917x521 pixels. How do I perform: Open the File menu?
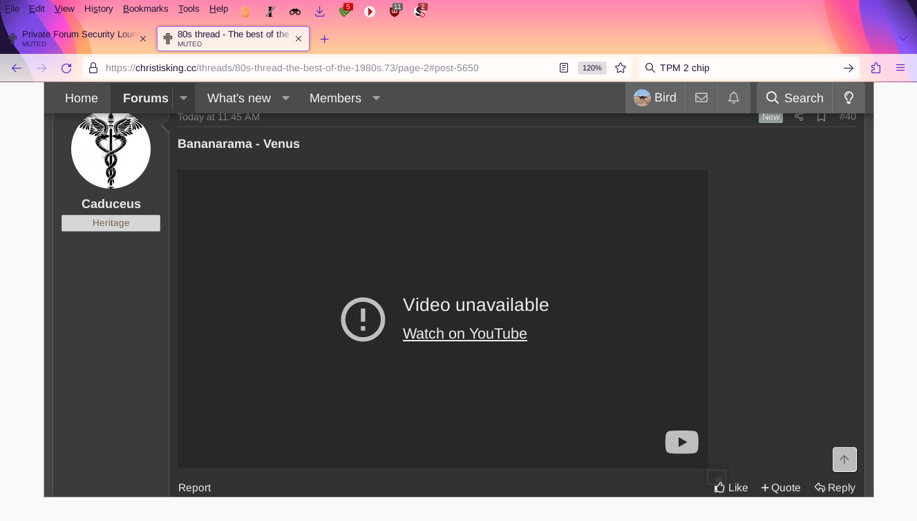point(12,9)
